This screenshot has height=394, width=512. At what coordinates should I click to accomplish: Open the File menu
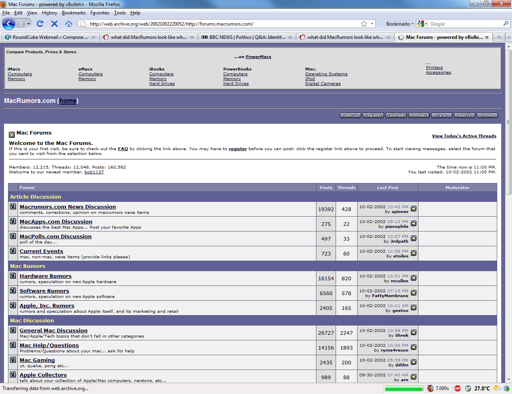click(x=6, y=13)
